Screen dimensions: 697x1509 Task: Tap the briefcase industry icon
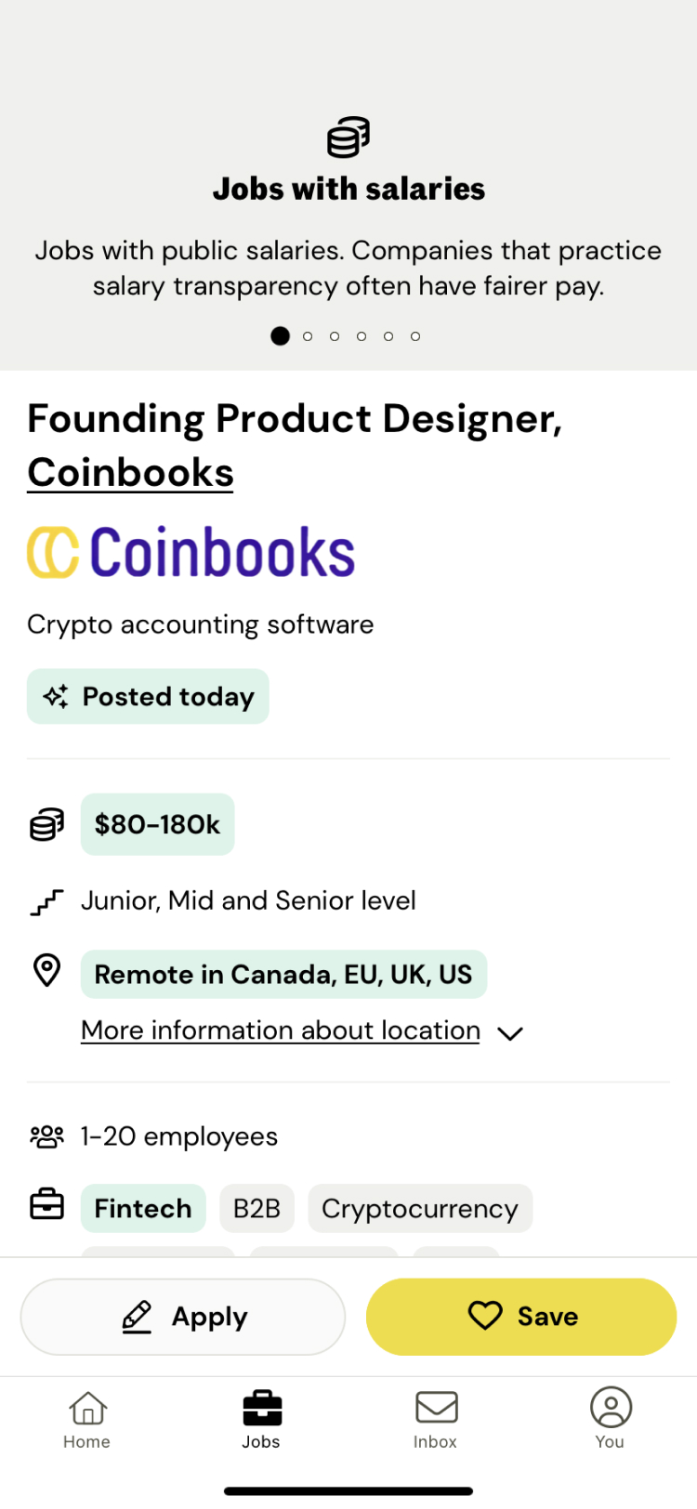point(46,1206)
